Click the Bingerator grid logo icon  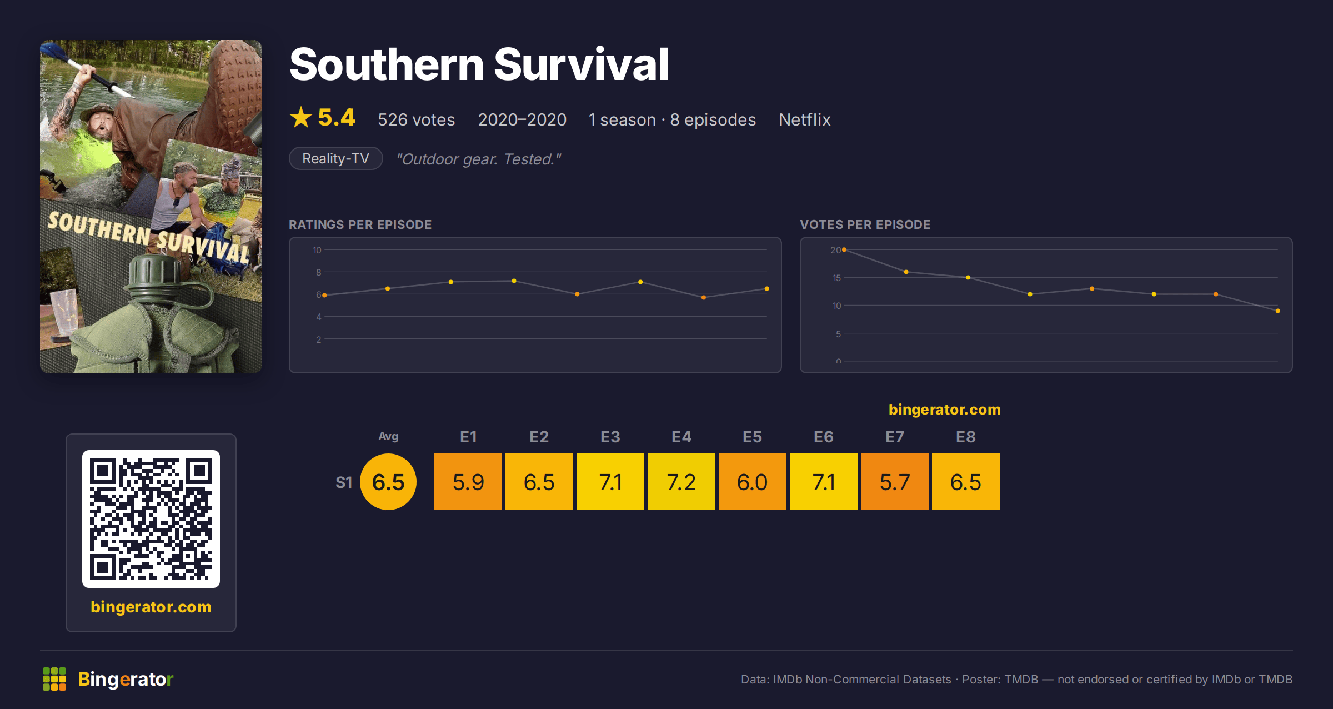(x=54, y=679)
